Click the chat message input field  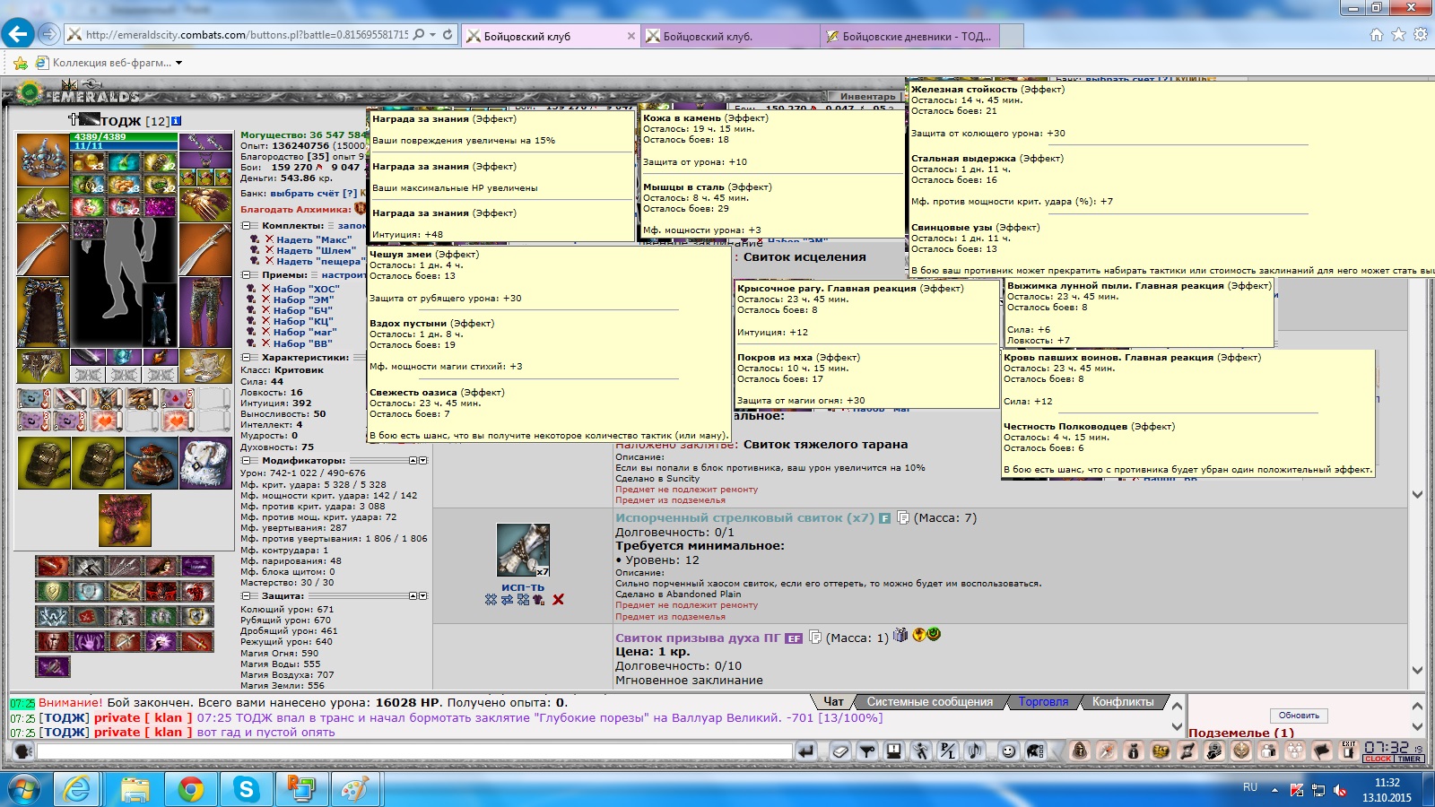413,751
